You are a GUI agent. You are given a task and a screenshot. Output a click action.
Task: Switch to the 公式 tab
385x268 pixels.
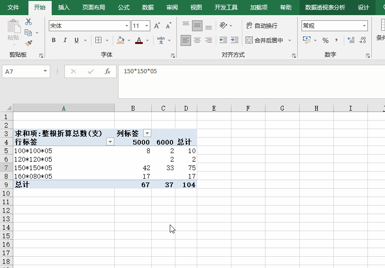click(x=124, y=8)
